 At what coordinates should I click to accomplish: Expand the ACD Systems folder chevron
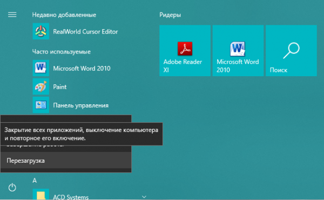144,197
